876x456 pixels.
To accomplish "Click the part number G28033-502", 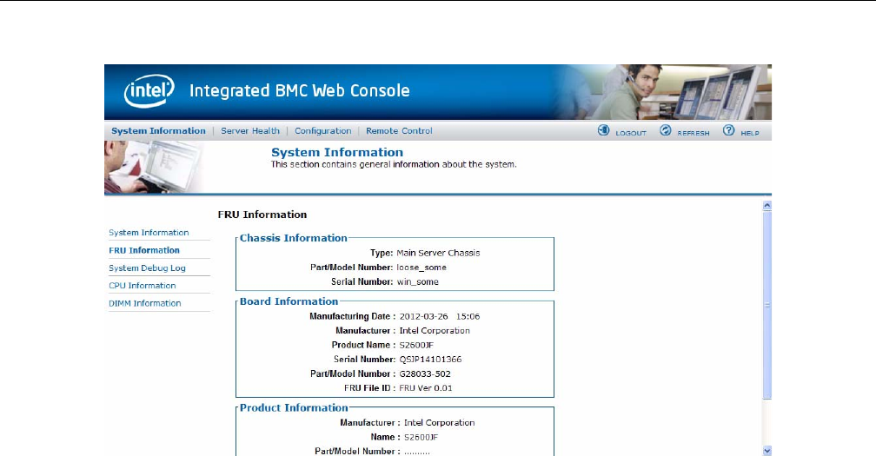I will coord(425,374).
